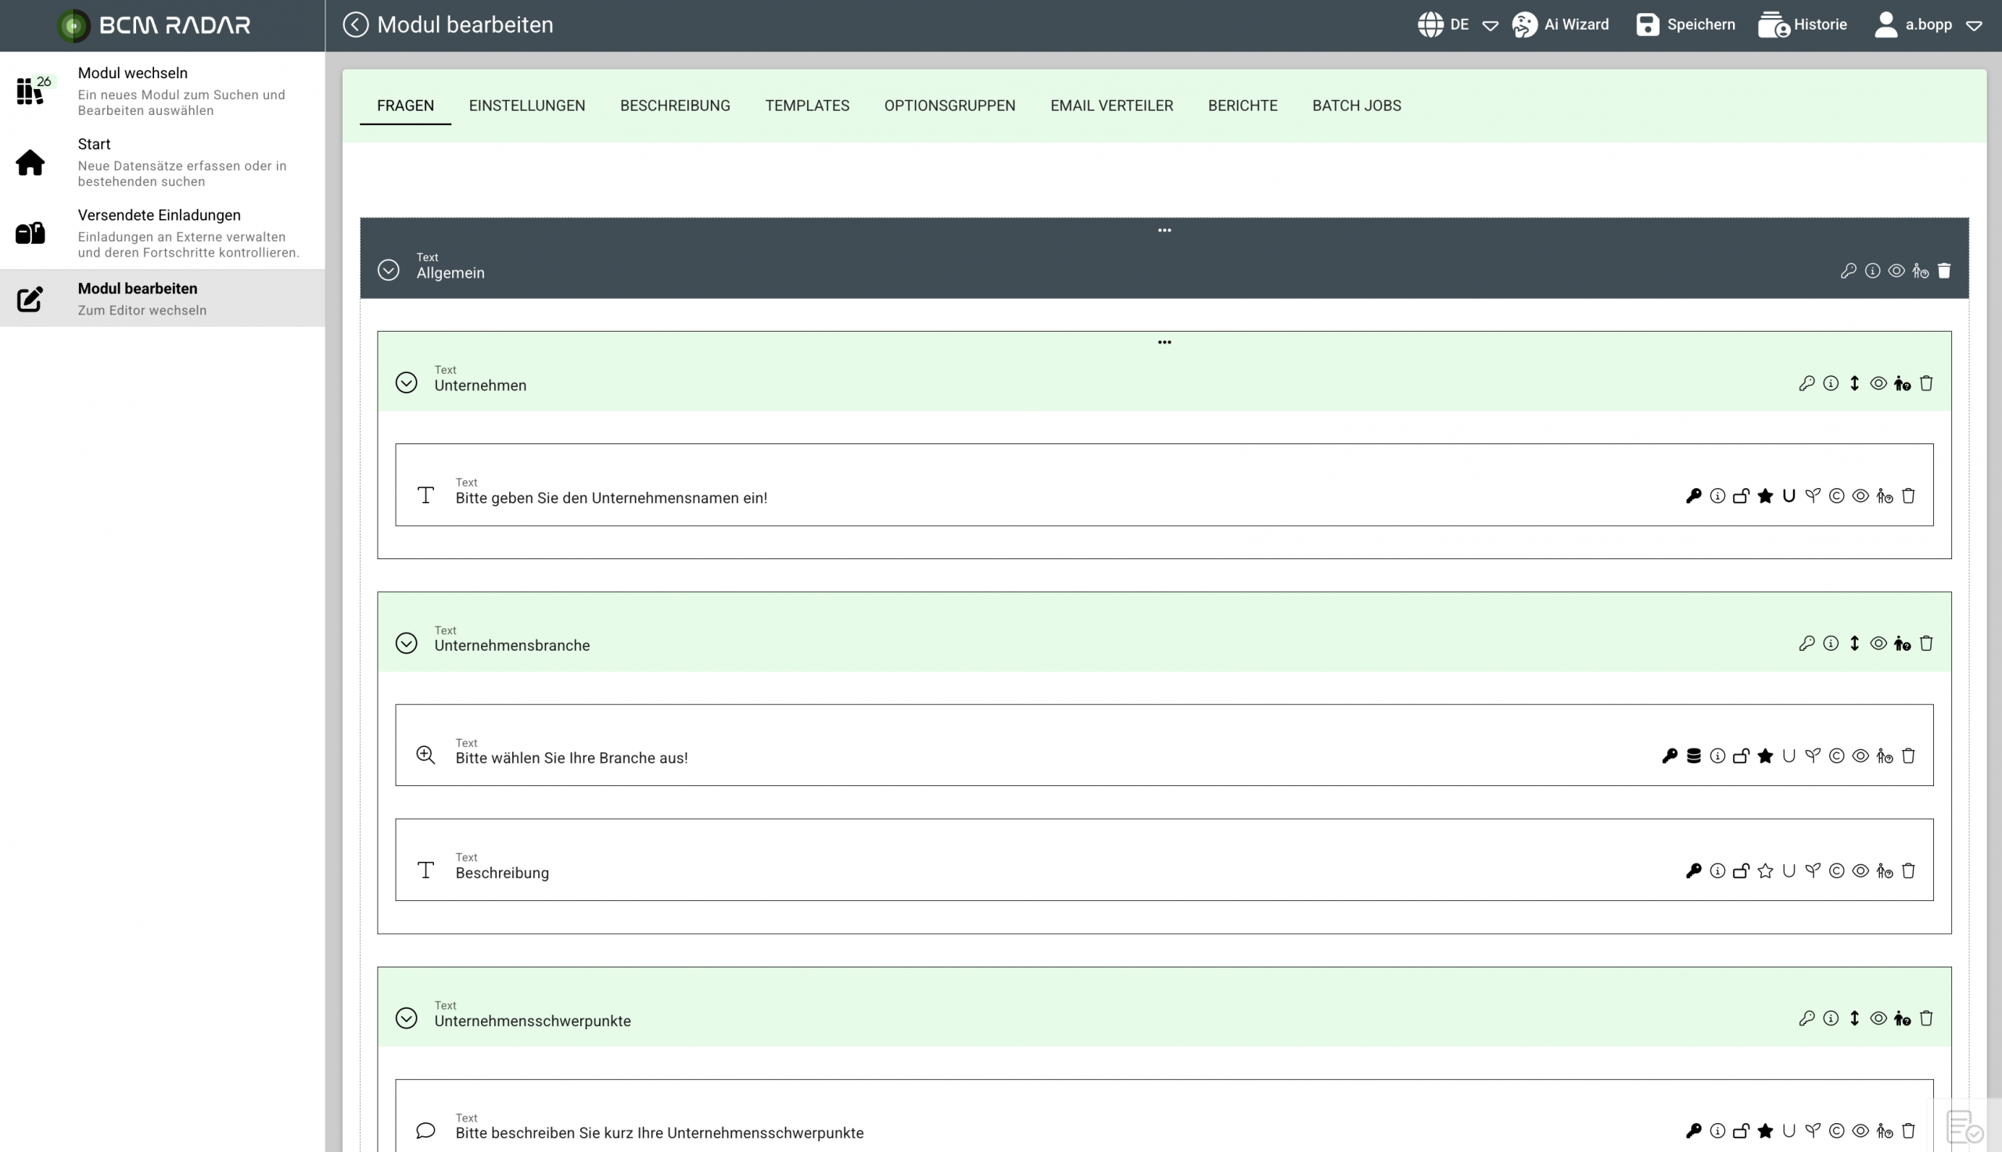Switch to the EINSTELLUNGEN tab
Screen dimensions: 2002x1152
point(527,106)
